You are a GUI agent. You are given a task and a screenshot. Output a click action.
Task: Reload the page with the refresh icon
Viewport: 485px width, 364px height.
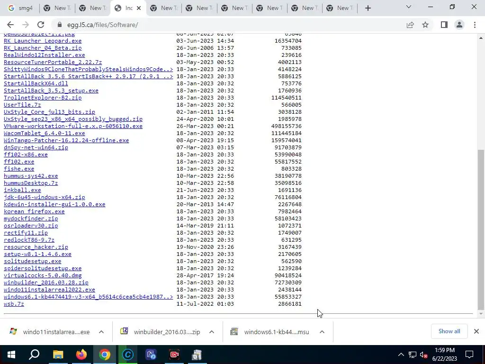point(41,25)
